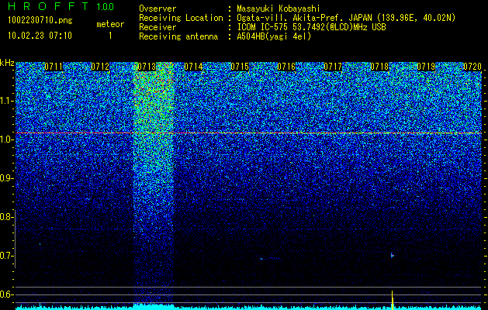
Task: Click the Receiving antenna label
Action: [178, 36]
